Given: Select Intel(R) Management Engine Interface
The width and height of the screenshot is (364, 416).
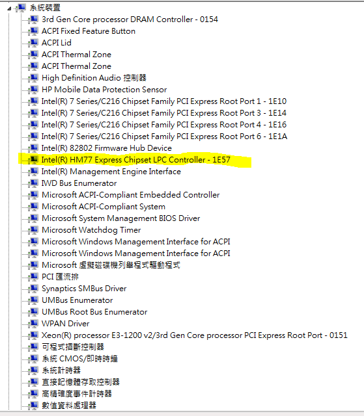Looking at the screenshot, I should 111,172.
